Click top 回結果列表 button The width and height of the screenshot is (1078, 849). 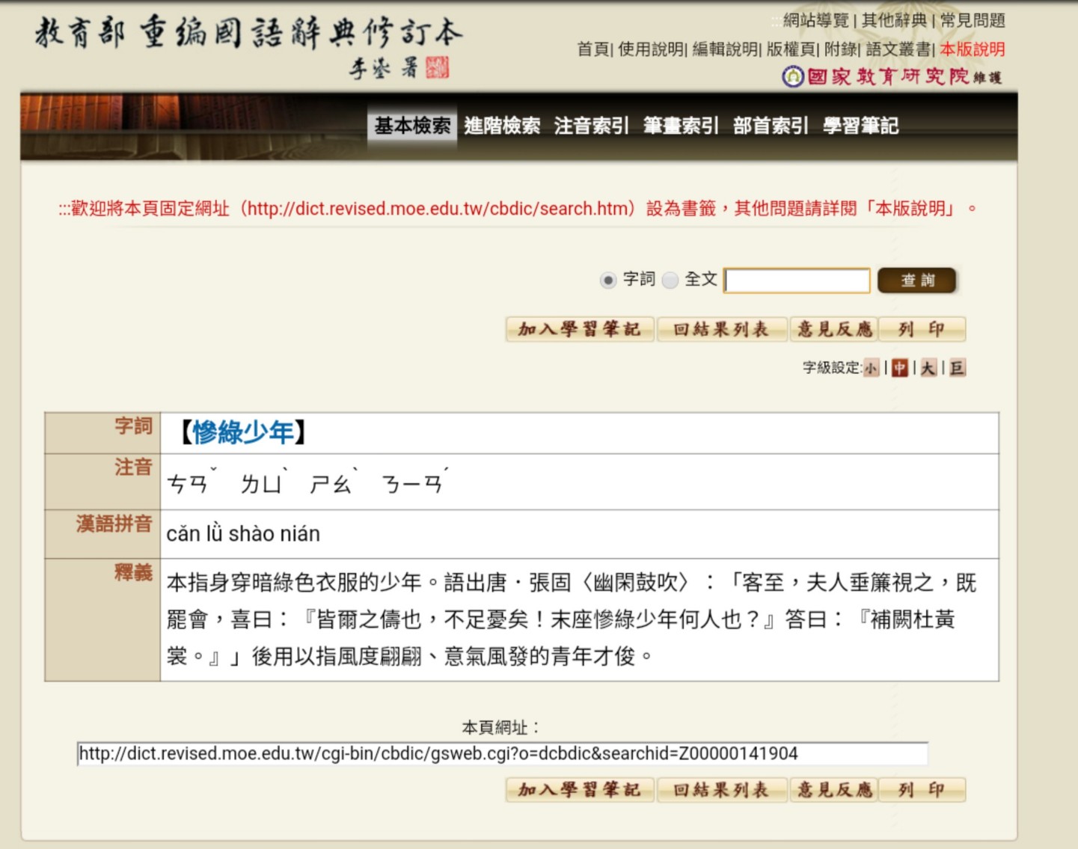pyautogui.click(x=721, y=329)
